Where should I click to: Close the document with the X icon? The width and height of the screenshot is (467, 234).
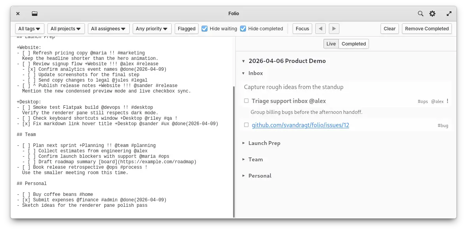point(18,14)
